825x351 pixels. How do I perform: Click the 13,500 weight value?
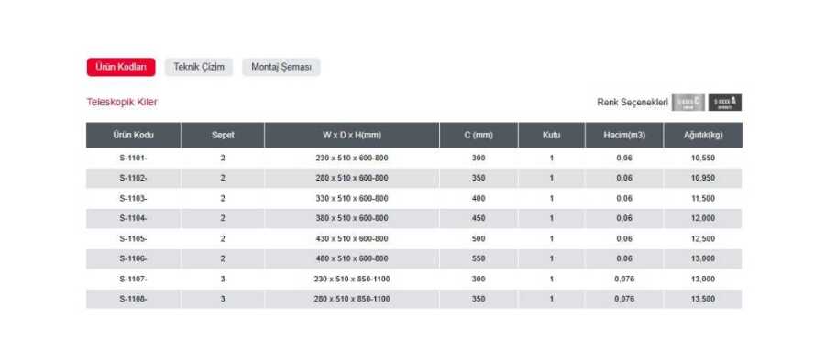703,299
